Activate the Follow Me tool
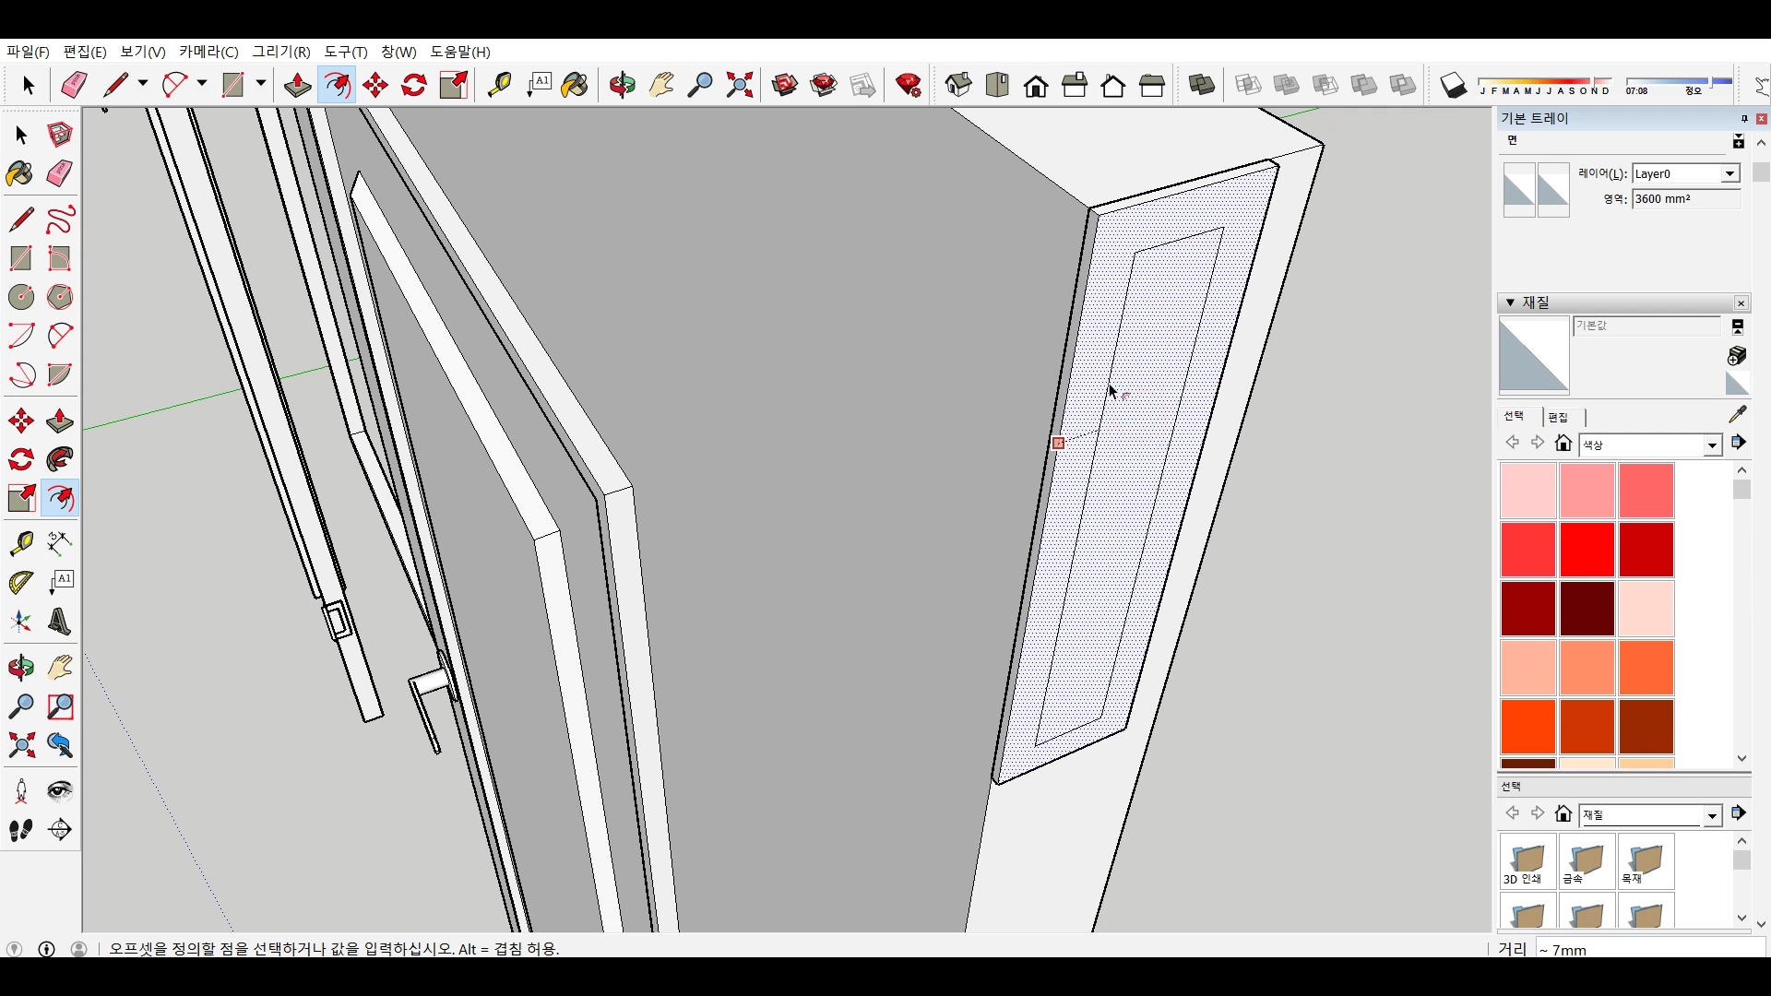The image size is (1771, 996). [x=60, y=459]
